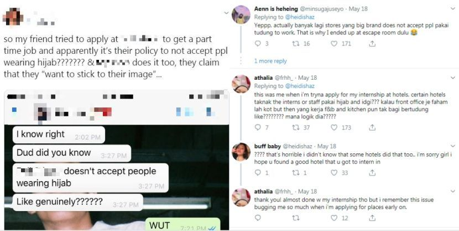Retweet athalia's internship tweet with 37 retweets

[296, 127]
